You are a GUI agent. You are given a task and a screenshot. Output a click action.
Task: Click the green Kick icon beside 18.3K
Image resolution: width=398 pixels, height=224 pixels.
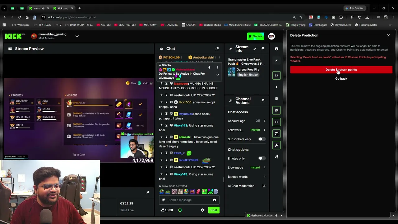click(x=180, y=210)
